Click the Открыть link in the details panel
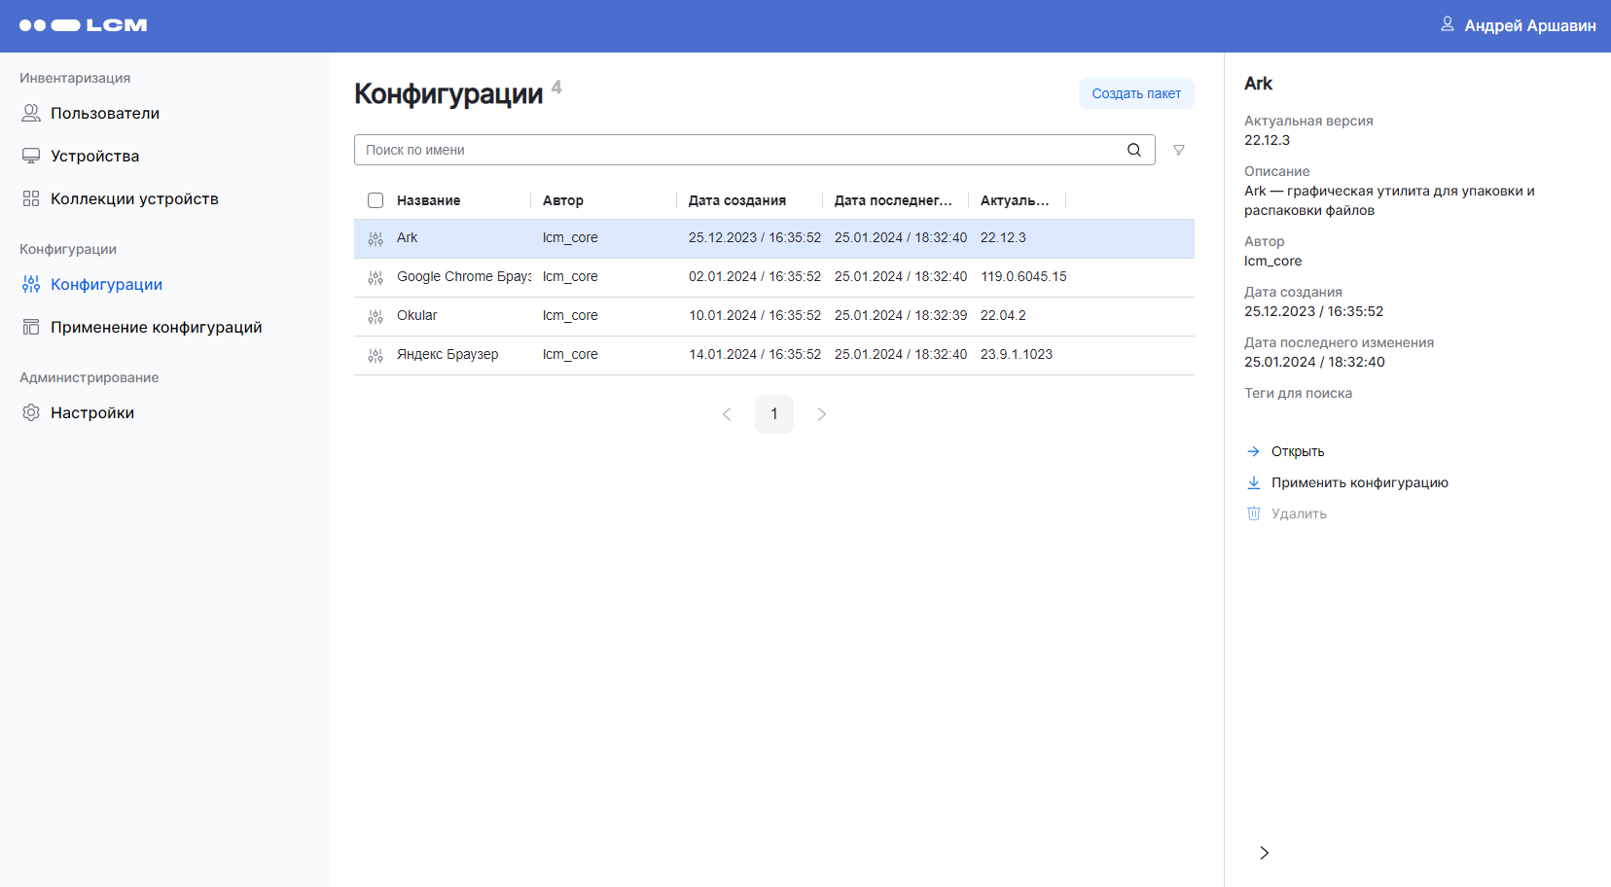This screenshot has height=887, width=1611. [1297, 451]
